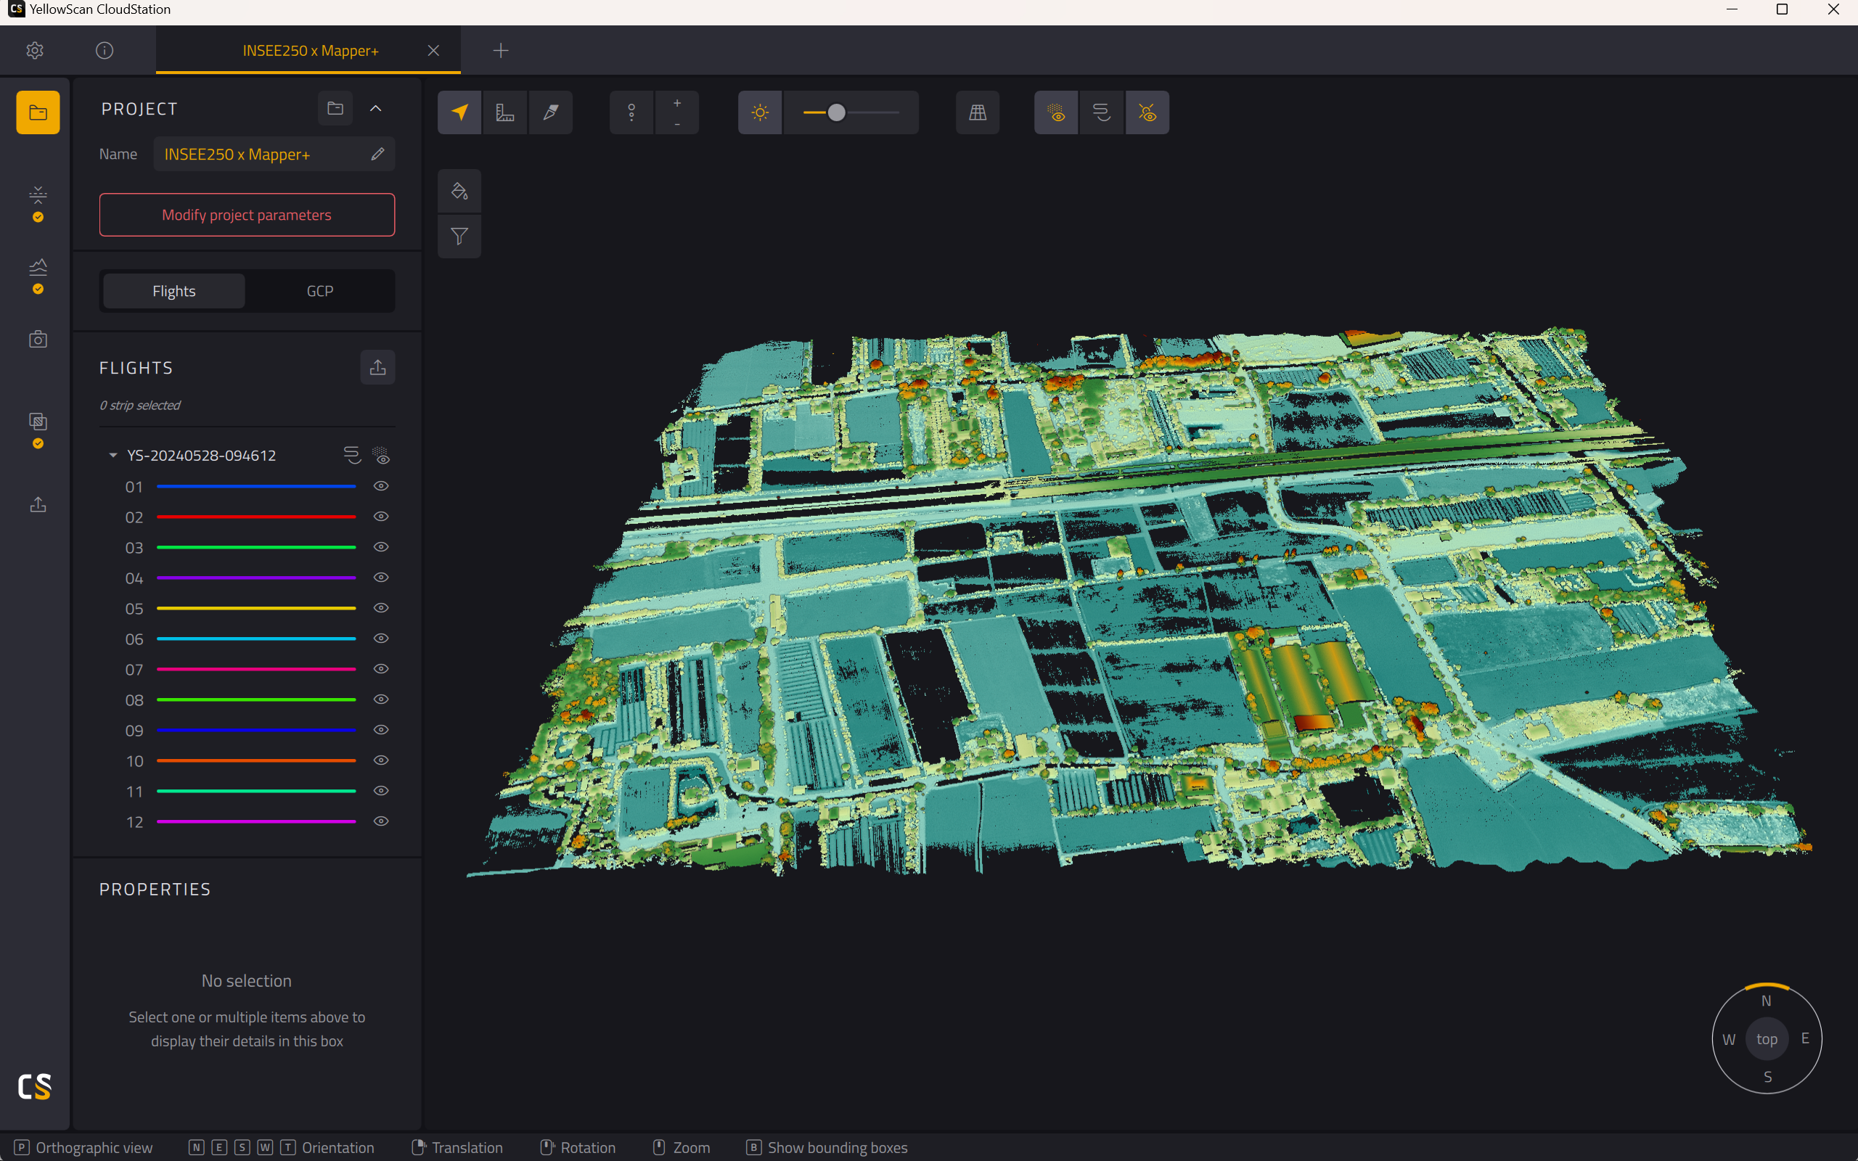Image resolution: width=1858 pixels, height=1161 pixels.
Task: Select the pen annotation tool
Action: tap(550, 113)
